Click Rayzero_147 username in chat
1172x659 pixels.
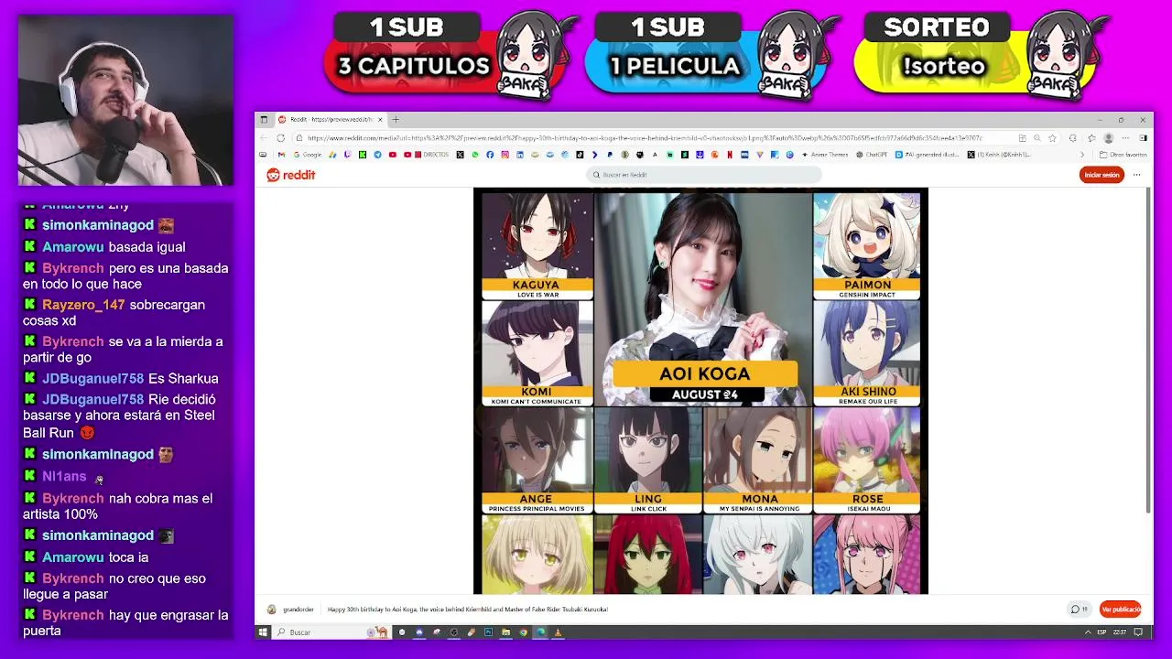(x=83, y=305)
